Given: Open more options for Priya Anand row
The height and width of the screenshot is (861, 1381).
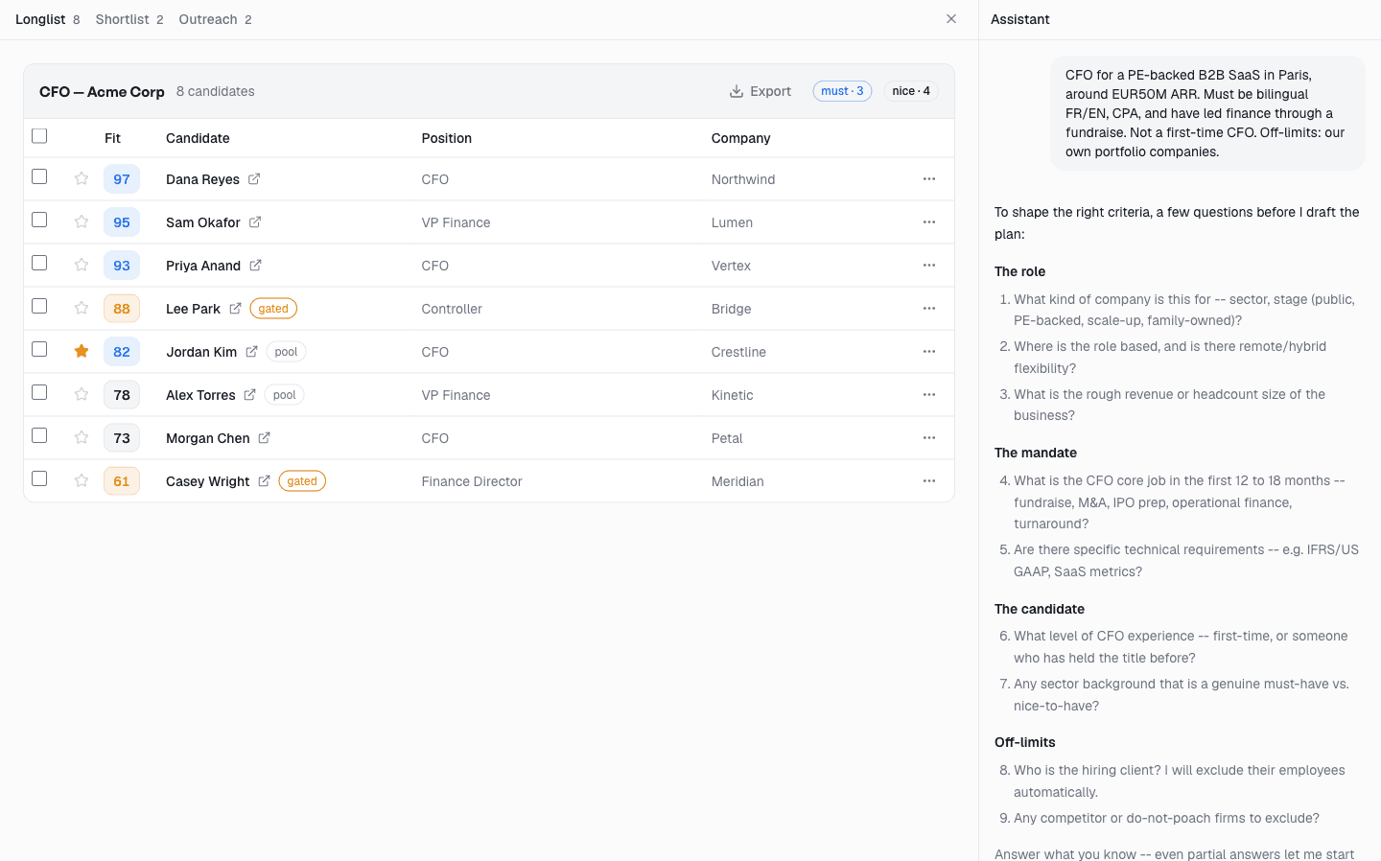Looking at the screenshot, I should [x=929, y=265].
